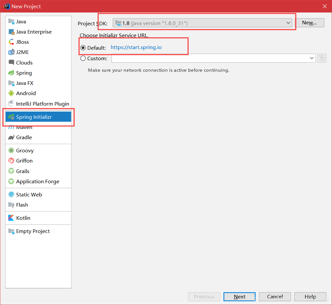Image resolution: width=332 pixels, height=305 pixels.
Task: Click the J2ME phone icon
Action: click(11, 52)
